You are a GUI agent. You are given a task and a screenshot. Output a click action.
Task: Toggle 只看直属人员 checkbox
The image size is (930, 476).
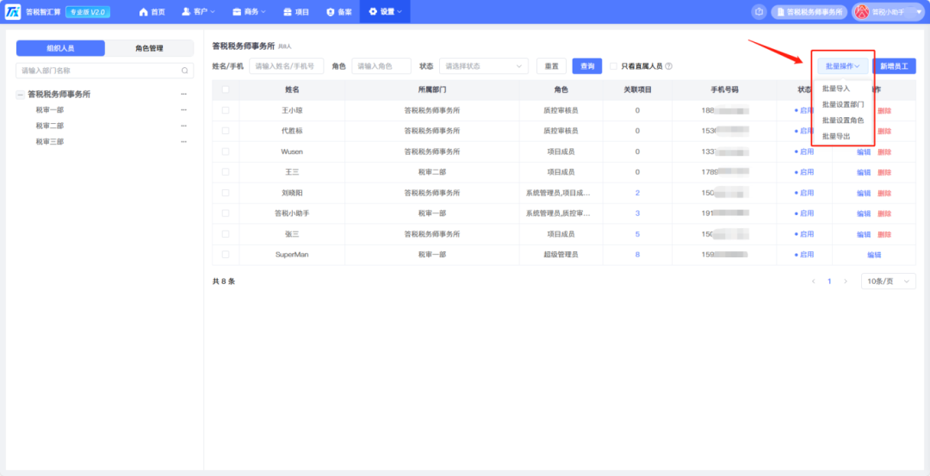(614, 66)
